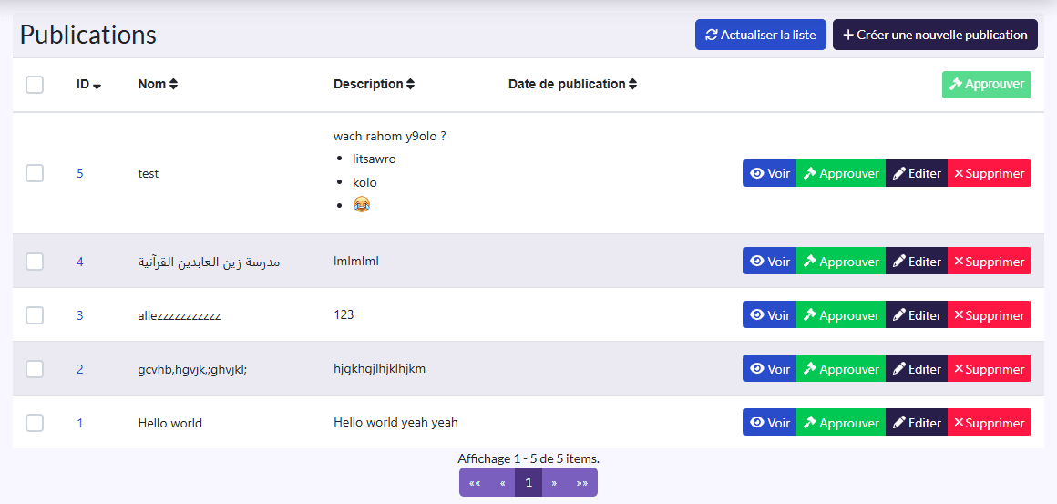This screenshot has width=1057, height=504.
Task: Edit the allezzzzzzzzzzzz publication
Action: (917, 314)
